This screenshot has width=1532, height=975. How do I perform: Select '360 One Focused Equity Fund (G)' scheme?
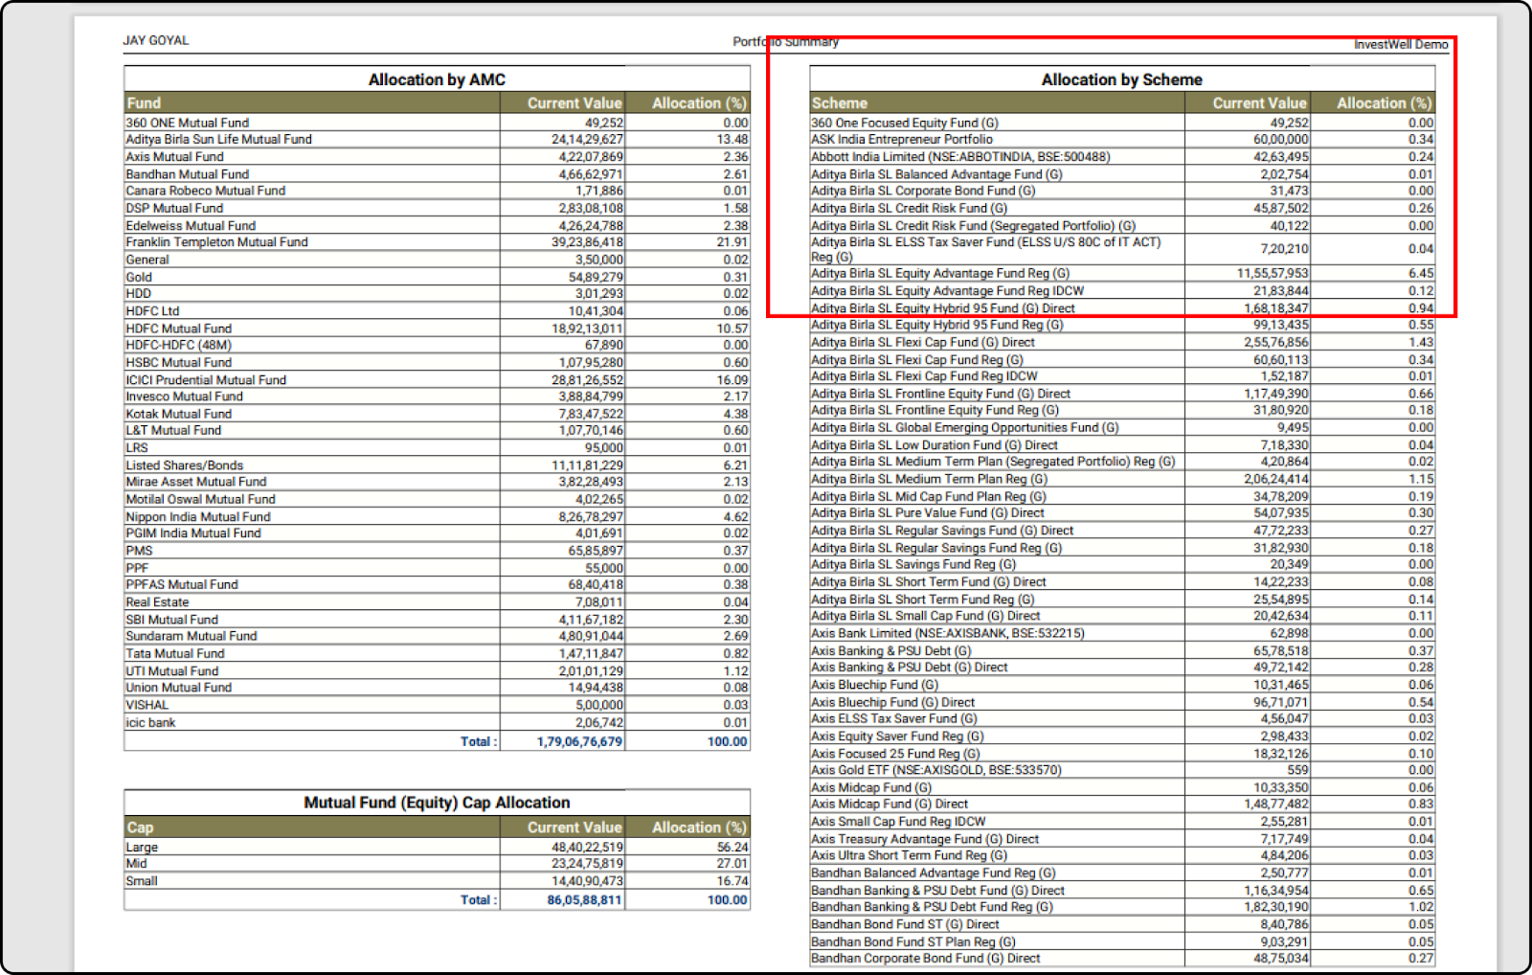point(1122,123)
